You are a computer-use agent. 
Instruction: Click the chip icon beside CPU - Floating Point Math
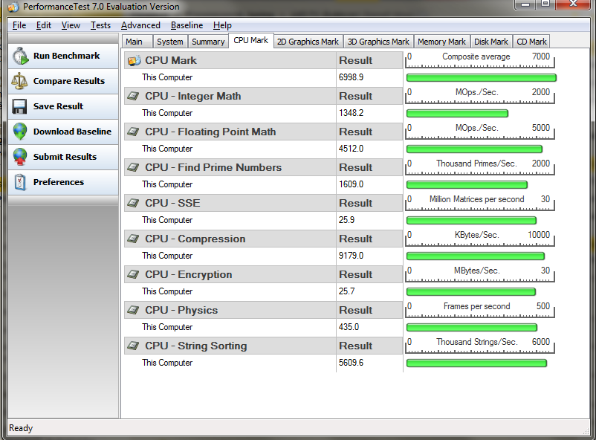click(133, 132)
